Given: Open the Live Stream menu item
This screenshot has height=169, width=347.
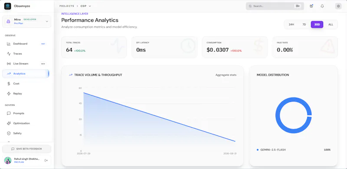Looking at the screenshot, I should point(26,64).
